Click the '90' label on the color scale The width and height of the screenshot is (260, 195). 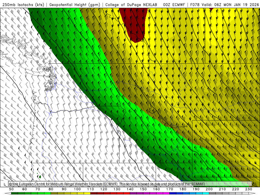pos(64,189)
